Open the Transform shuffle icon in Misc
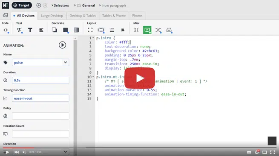This screenshot has width=279, height=156. pos(158,30)
